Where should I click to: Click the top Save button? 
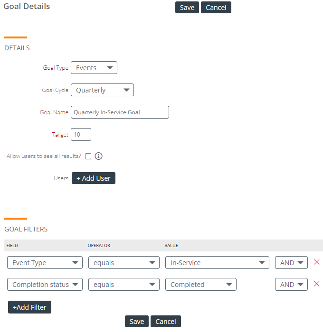coord(187,8)
